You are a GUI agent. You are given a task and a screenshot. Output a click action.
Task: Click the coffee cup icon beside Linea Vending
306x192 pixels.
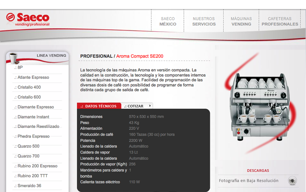[14, 58]
